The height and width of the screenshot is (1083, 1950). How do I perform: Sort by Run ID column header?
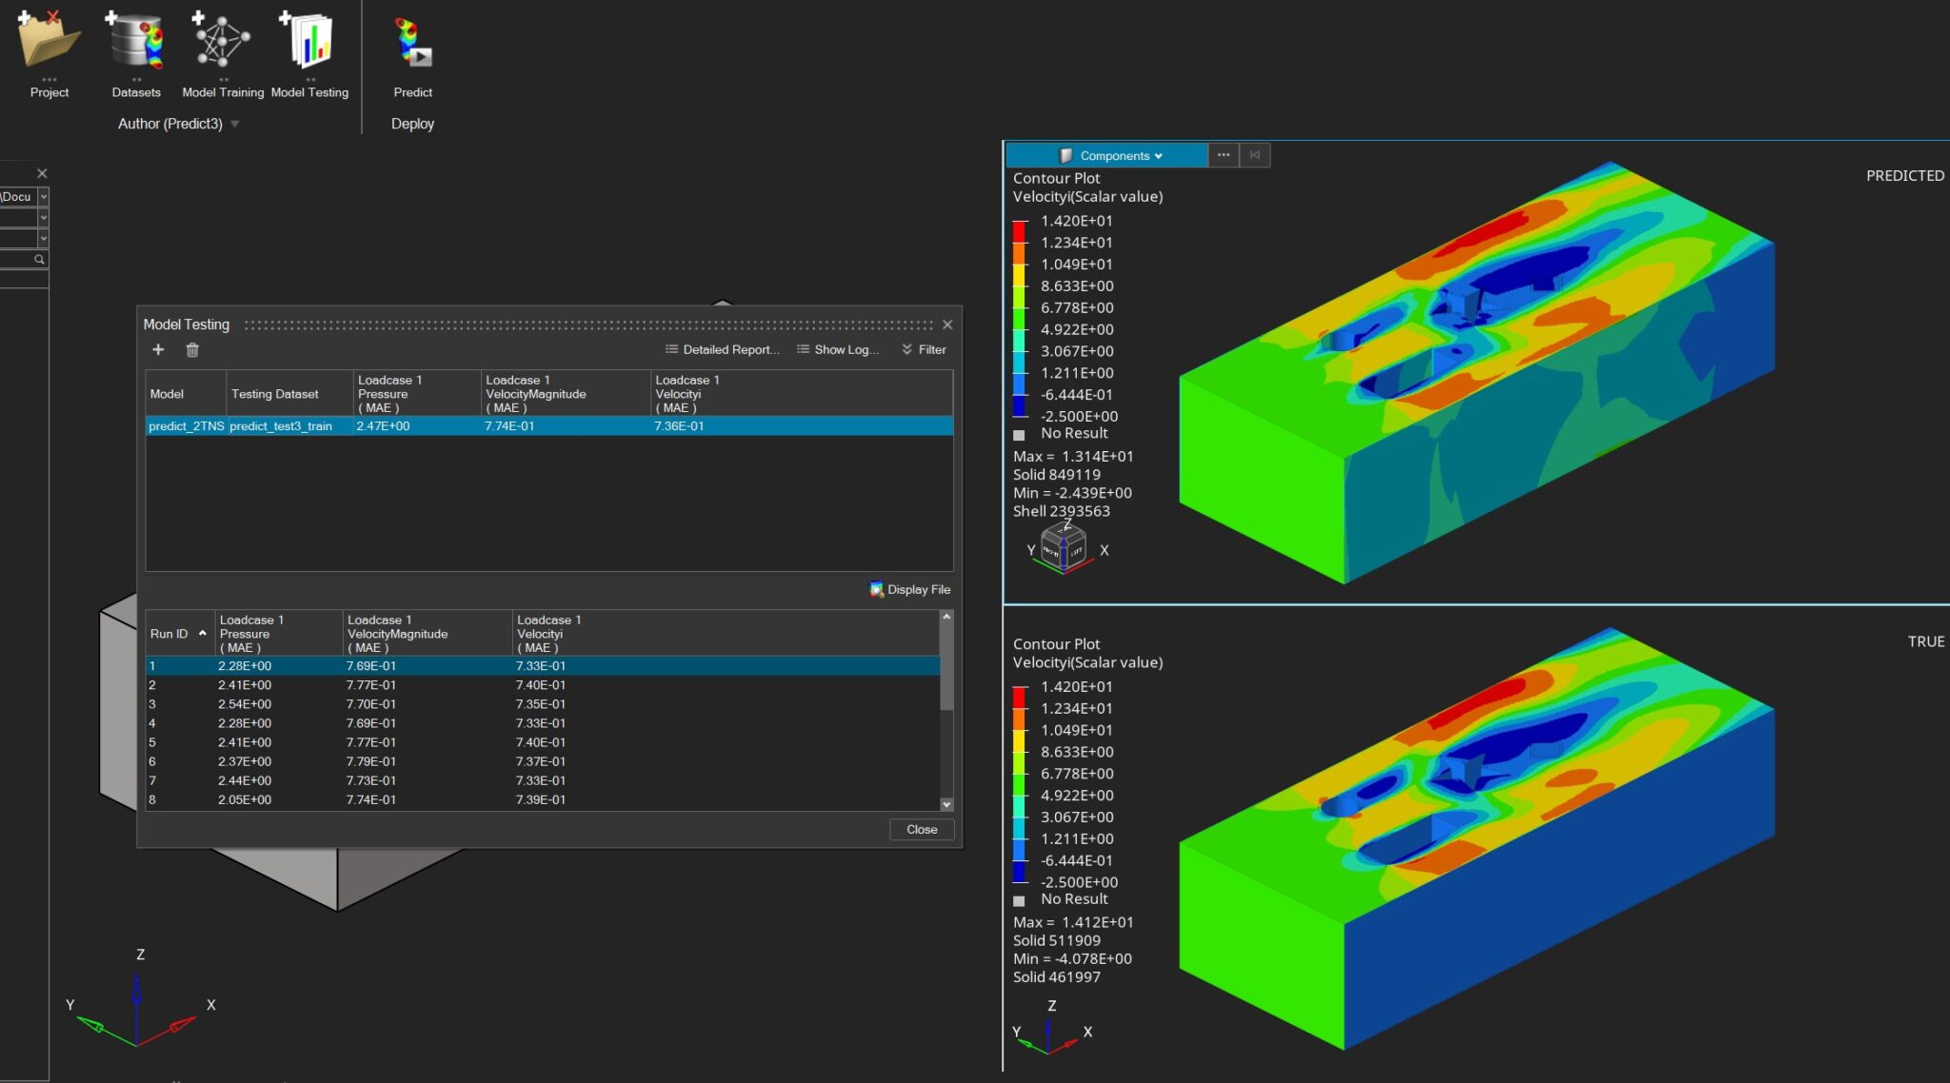[x=180, y=634]
